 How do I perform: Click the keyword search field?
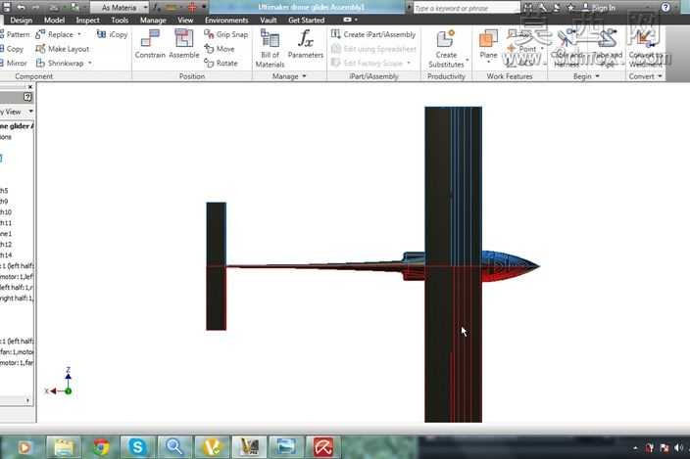(467, 8)
